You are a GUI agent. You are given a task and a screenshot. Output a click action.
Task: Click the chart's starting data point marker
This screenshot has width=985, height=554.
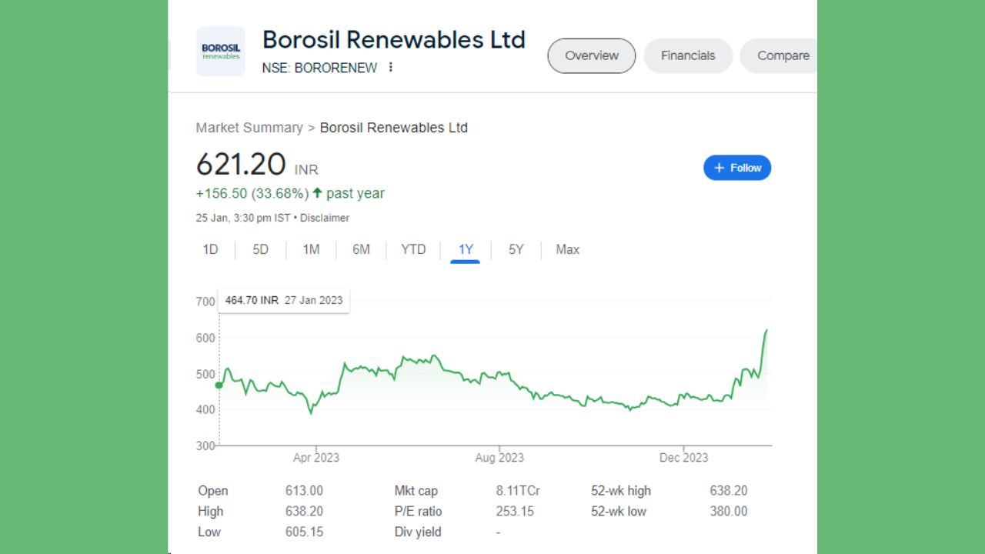[219, 385]
